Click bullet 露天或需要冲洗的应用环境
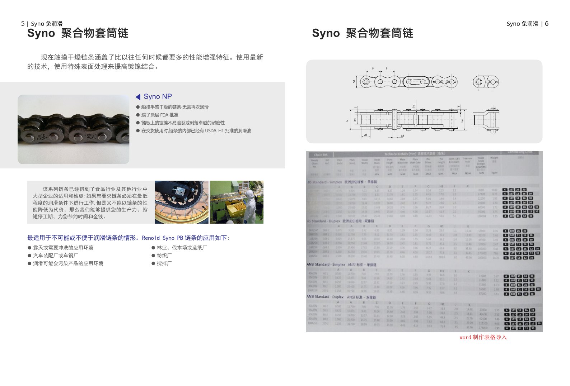Viewport: 570px width, 386px height. (x=60, y=248)
